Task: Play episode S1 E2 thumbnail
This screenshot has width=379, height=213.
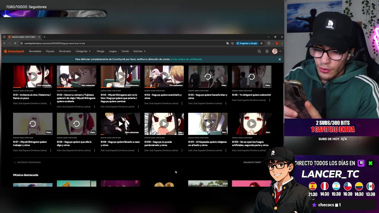Action: pyautogui.click(x=77, y=77)
